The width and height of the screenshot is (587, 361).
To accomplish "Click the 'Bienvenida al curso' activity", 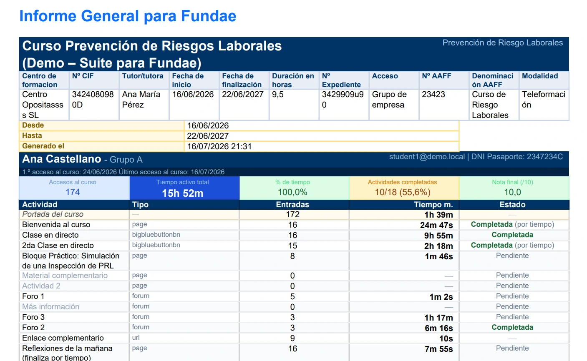I will pyautogui.click(x=56, y=225).
